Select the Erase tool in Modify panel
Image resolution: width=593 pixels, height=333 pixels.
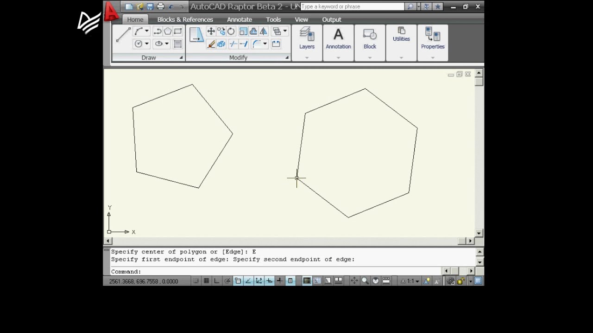tap(211, 44)
